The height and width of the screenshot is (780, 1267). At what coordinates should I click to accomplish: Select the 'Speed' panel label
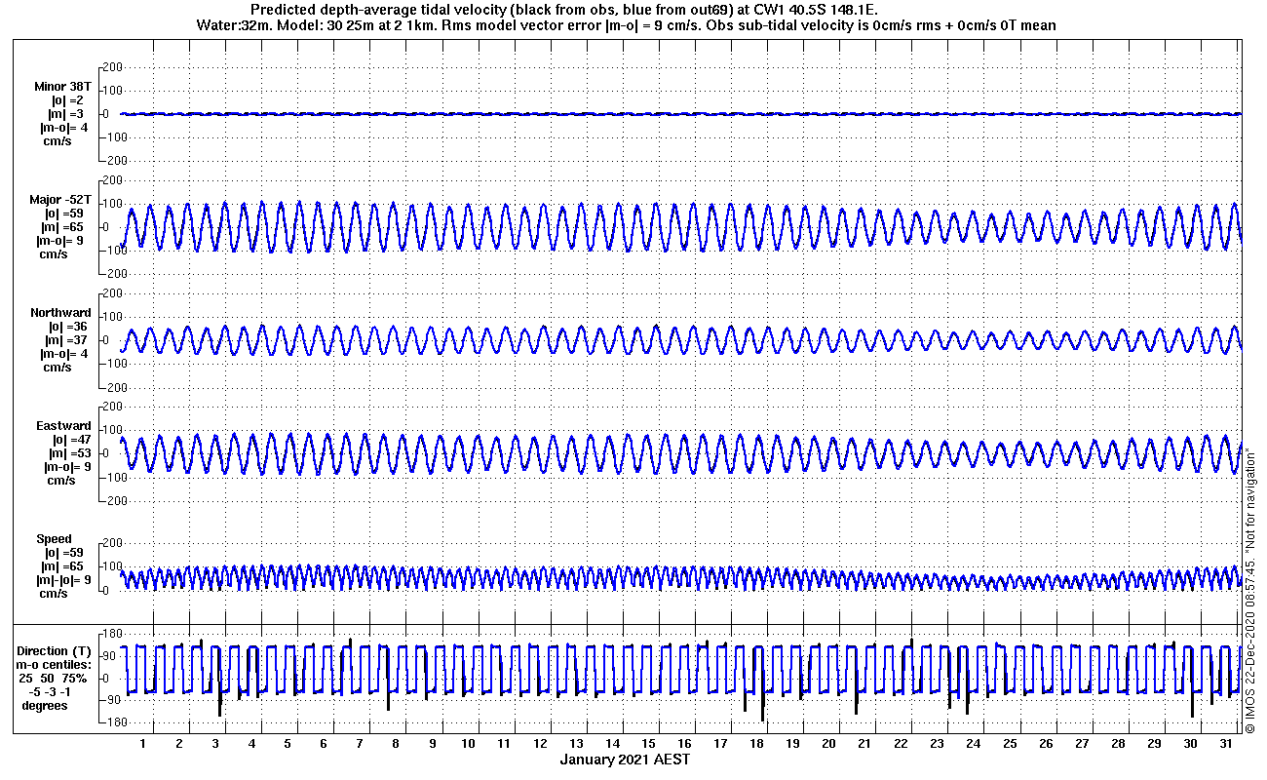pos(54,539)
